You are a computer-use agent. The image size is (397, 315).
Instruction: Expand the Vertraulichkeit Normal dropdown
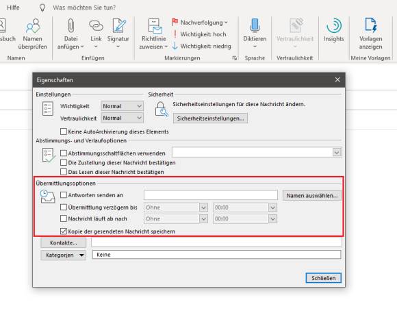(123, 118)
